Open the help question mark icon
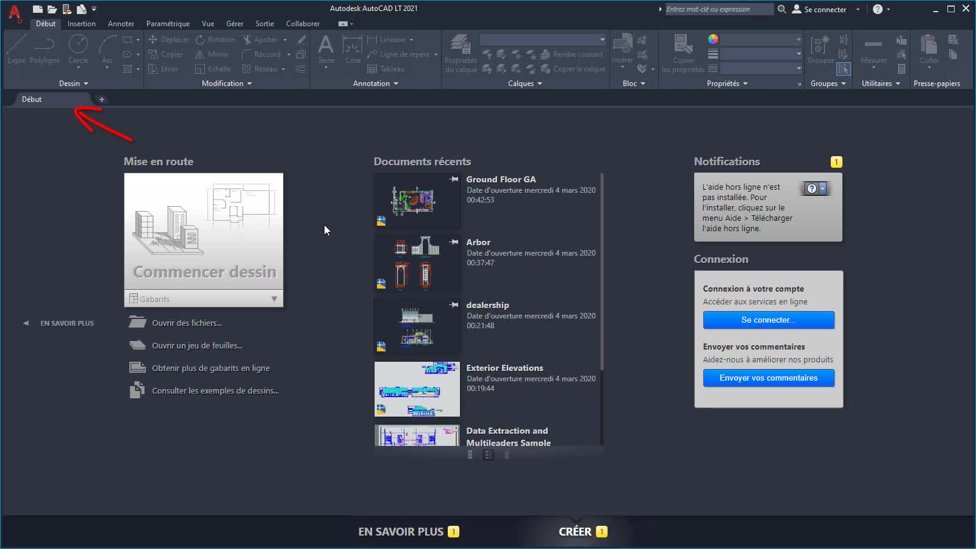The width and height of the screenshot is (976, 549). tap(877, 9)
